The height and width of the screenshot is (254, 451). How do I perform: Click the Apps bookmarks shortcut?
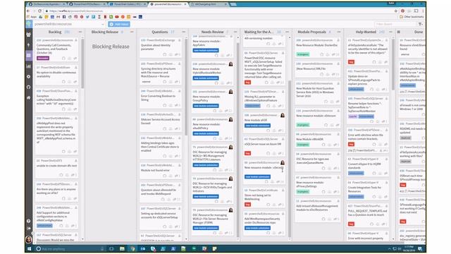[32, 17]
